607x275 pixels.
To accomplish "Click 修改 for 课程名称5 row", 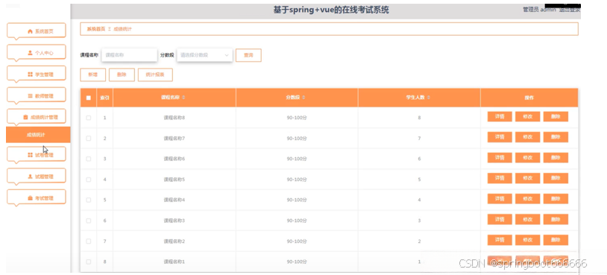I will point(528,178).
